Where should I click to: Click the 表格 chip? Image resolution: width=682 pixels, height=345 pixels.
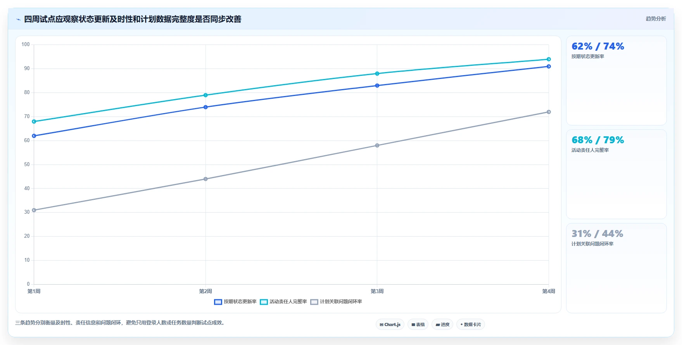418,324
